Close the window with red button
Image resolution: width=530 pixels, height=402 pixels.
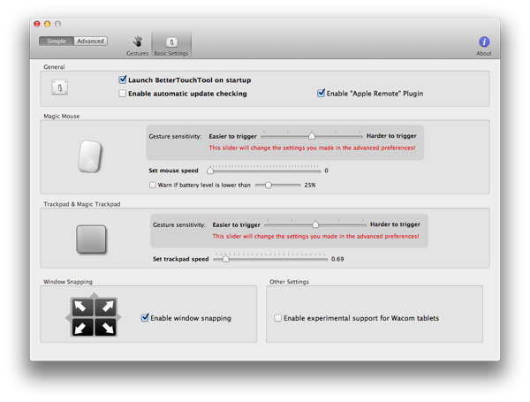tap(37, 24)
